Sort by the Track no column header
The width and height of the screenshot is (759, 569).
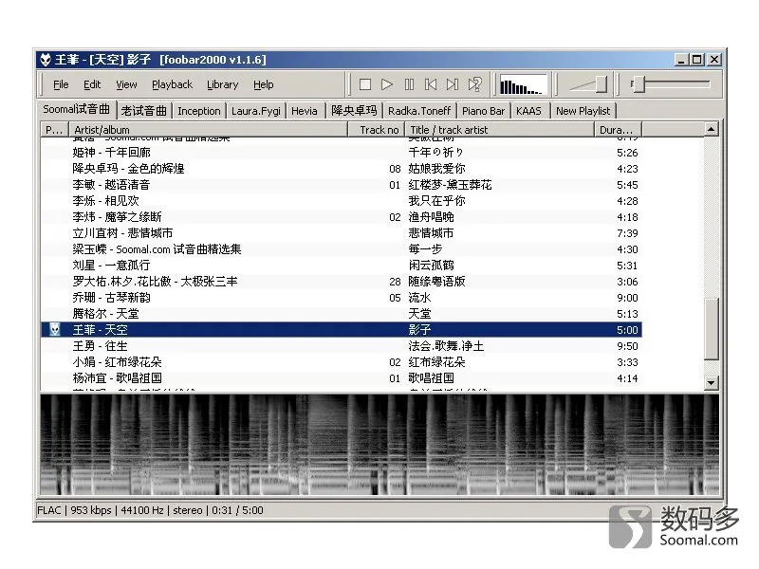click(x=376, y=130)
